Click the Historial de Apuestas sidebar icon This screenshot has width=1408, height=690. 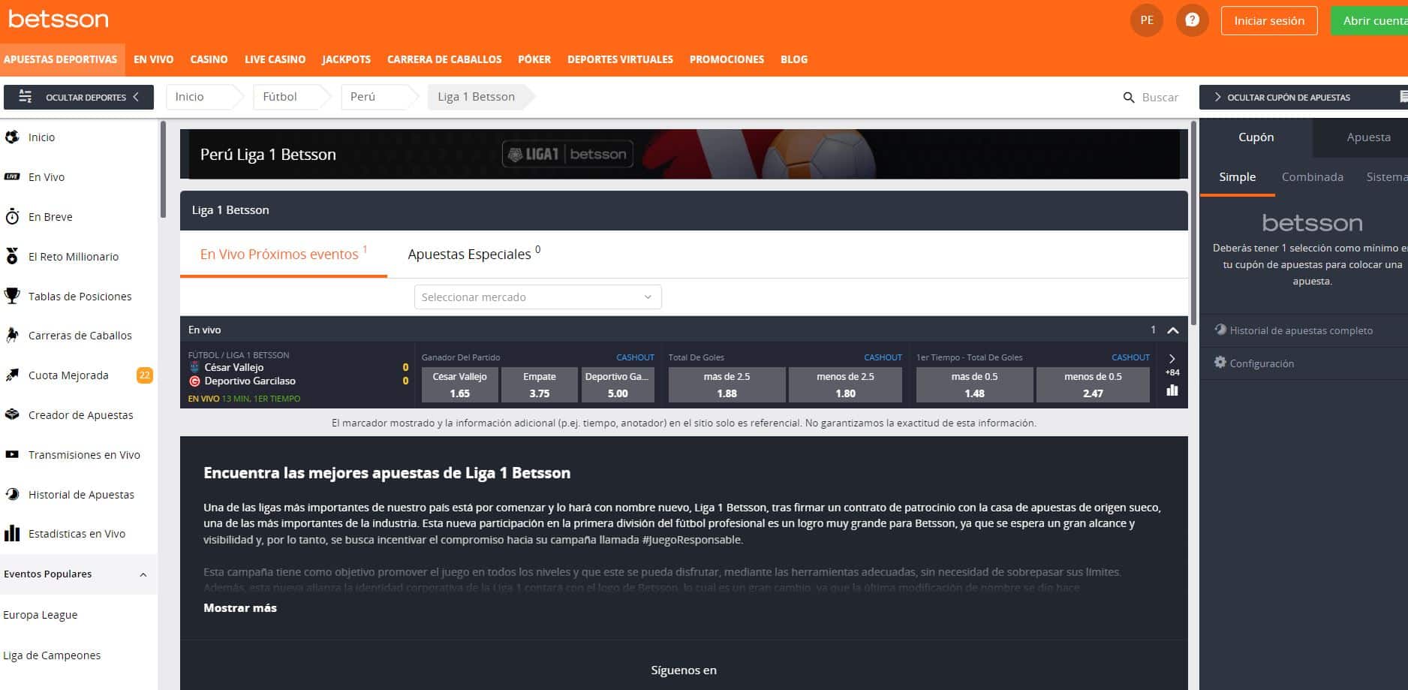(x=12, y=494)
